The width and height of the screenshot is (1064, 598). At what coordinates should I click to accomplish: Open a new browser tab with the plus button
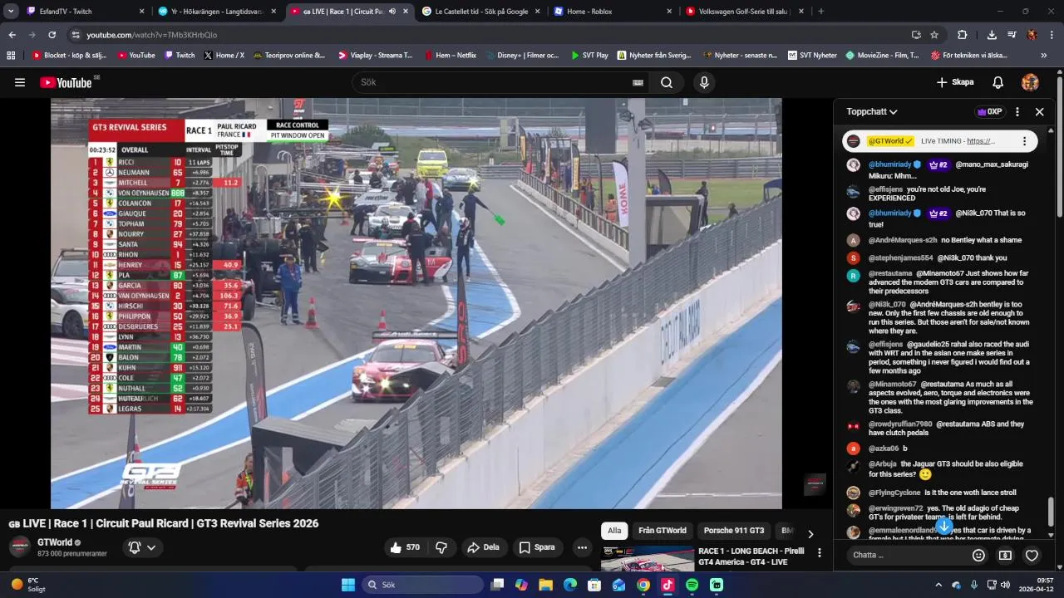[x=821, y=12]
